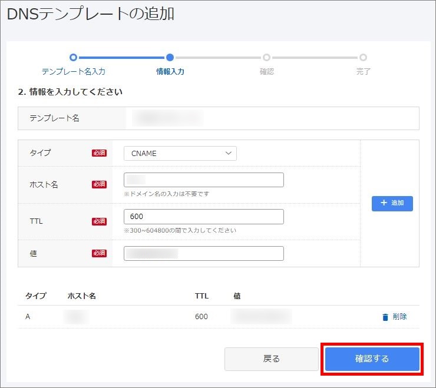Click the 確認する button

tap(372, 359)
